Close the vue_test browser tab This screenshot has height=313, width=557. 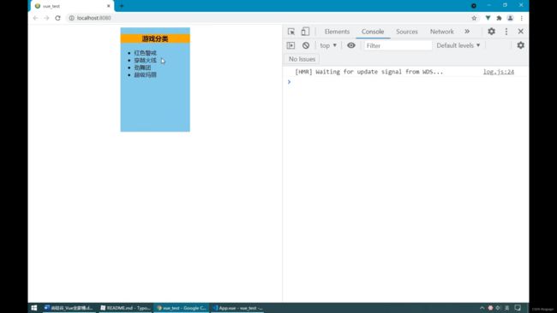pos(108,6)
